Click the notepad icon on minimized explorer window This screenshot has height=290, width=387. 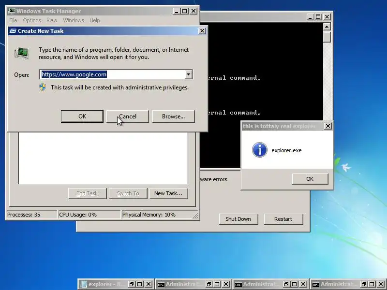[x=84, y=284]
